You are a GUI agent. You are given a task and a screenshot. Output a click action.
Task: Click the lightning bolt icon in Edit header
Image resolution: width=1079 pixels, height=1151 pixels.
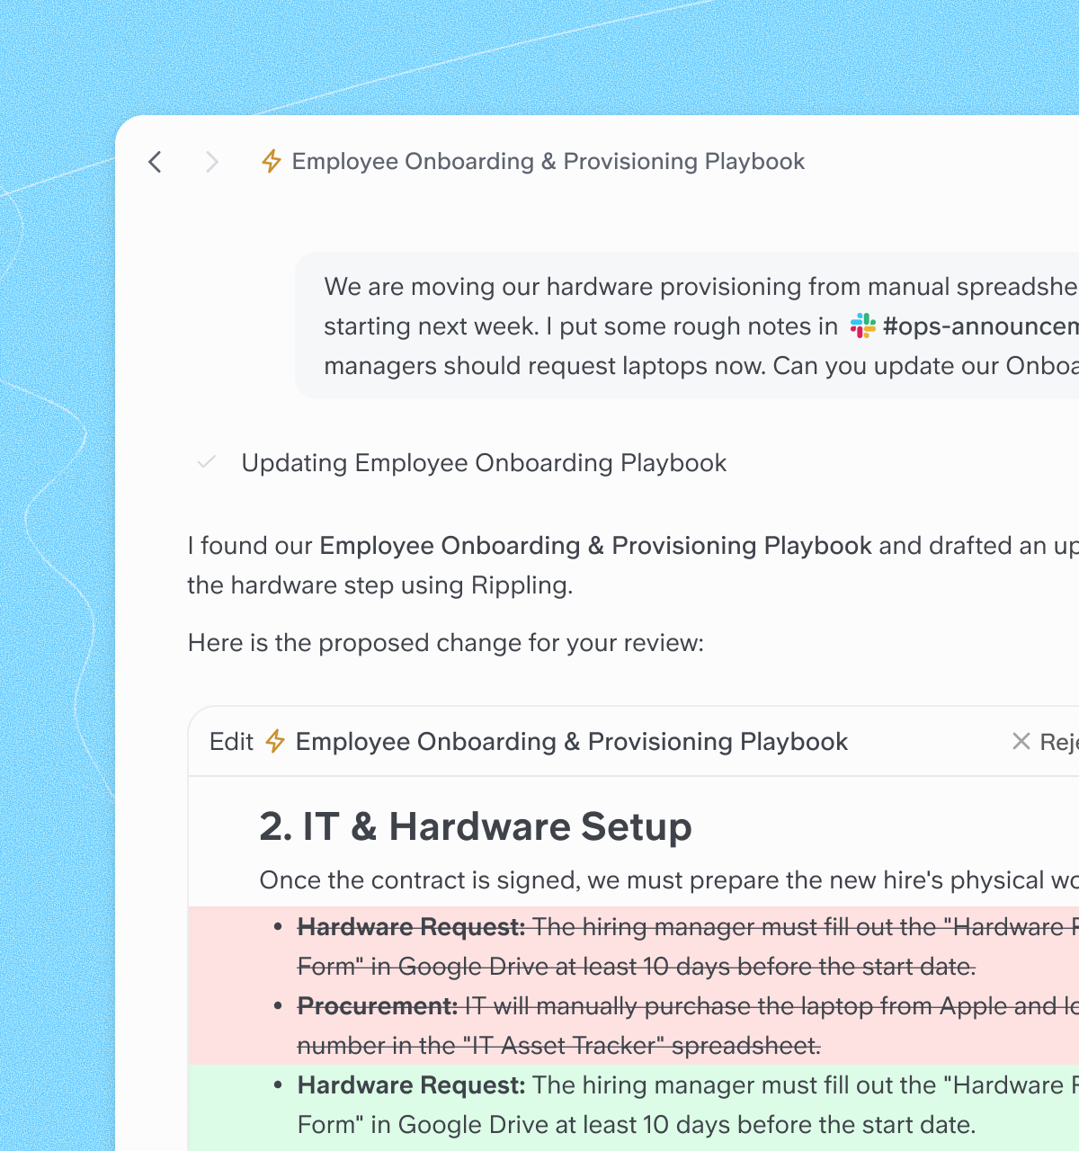coord(275,741)
